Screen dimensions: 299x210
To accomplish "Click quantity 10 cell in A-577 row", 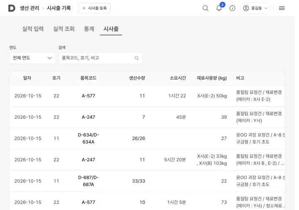I will (x=142, y=202).
